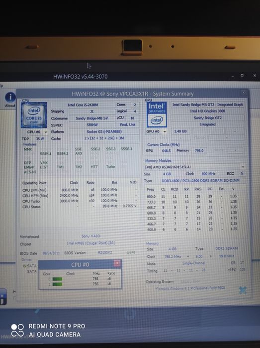This screenshot has height=348, width=260.
Task: Click the SSE4.2 feature label
Action: tap(63, 153)
